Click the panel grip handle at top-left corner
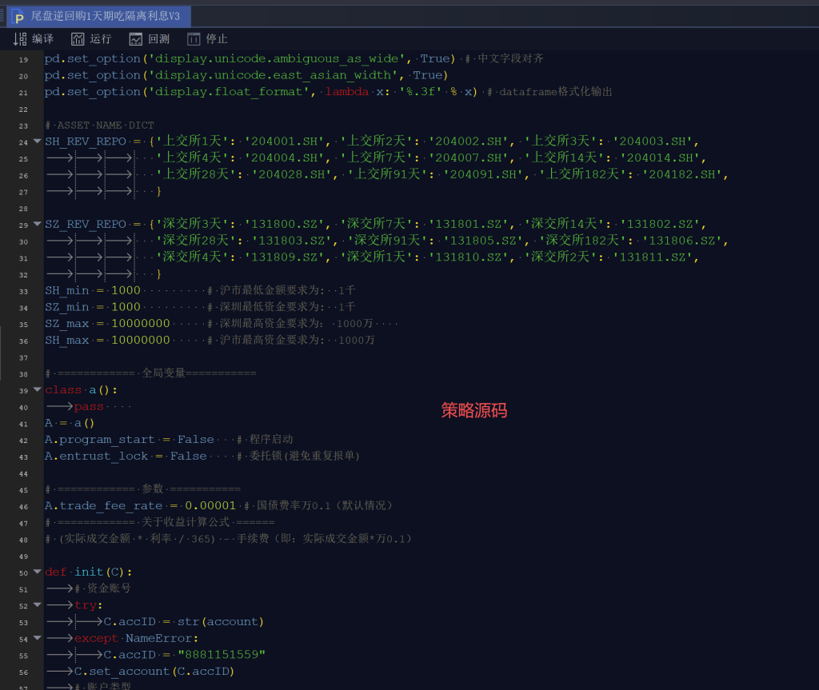The image size is (819, 690). coord(3,16)
